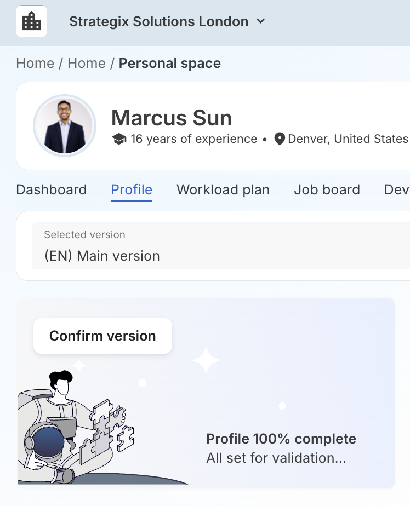Click Marcus Sun's profile photo
The width and height of the screenshot is (410, 506).
[x=65, y=127]
